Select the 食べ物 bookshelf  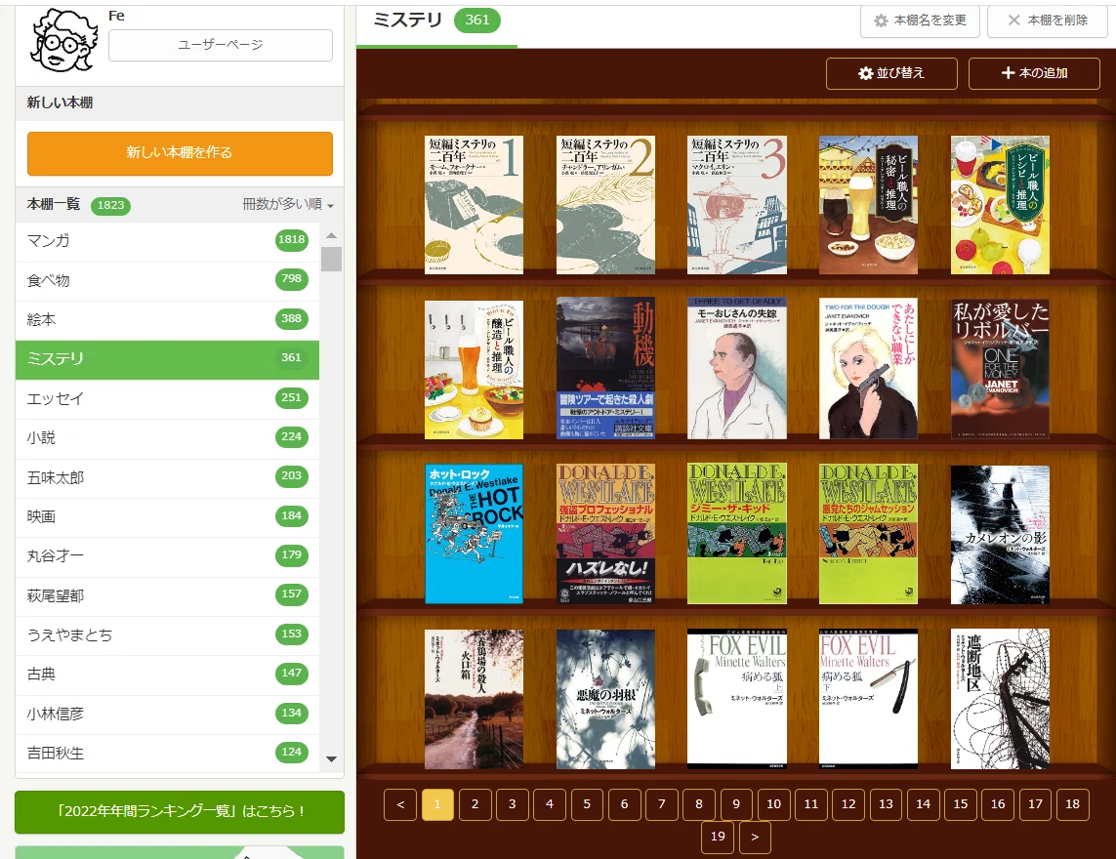click(167, 280)
